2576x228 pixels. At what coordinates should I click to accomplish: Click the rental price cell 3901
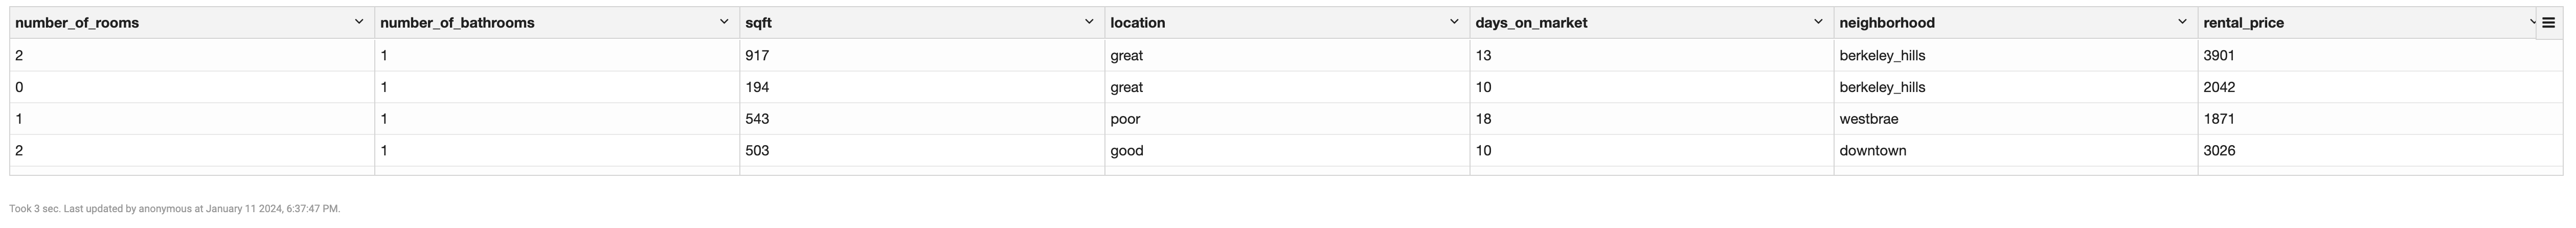(x=2219, y=56)
